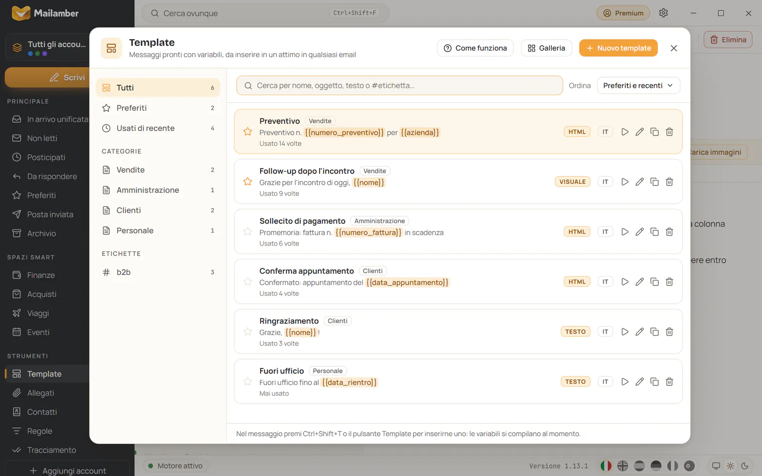Copy the Preventivo template using duplicate icon
Viewport: 762px width, 476px height.
[x=654, y=132]
